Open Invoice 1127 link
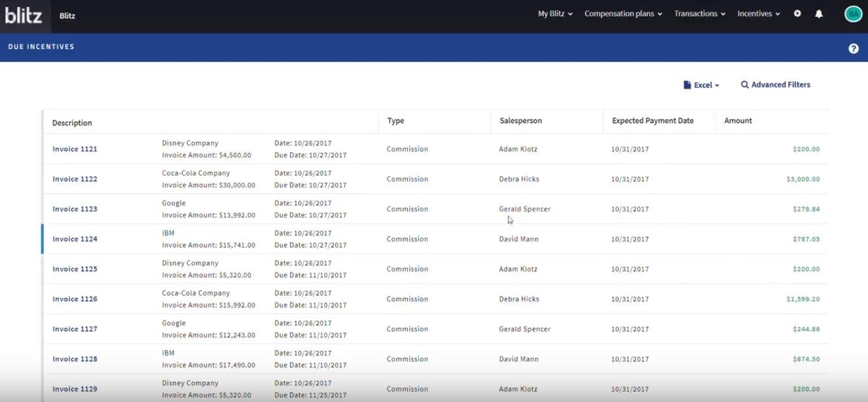This screenshot has height=402, width=868. (75, 329)
